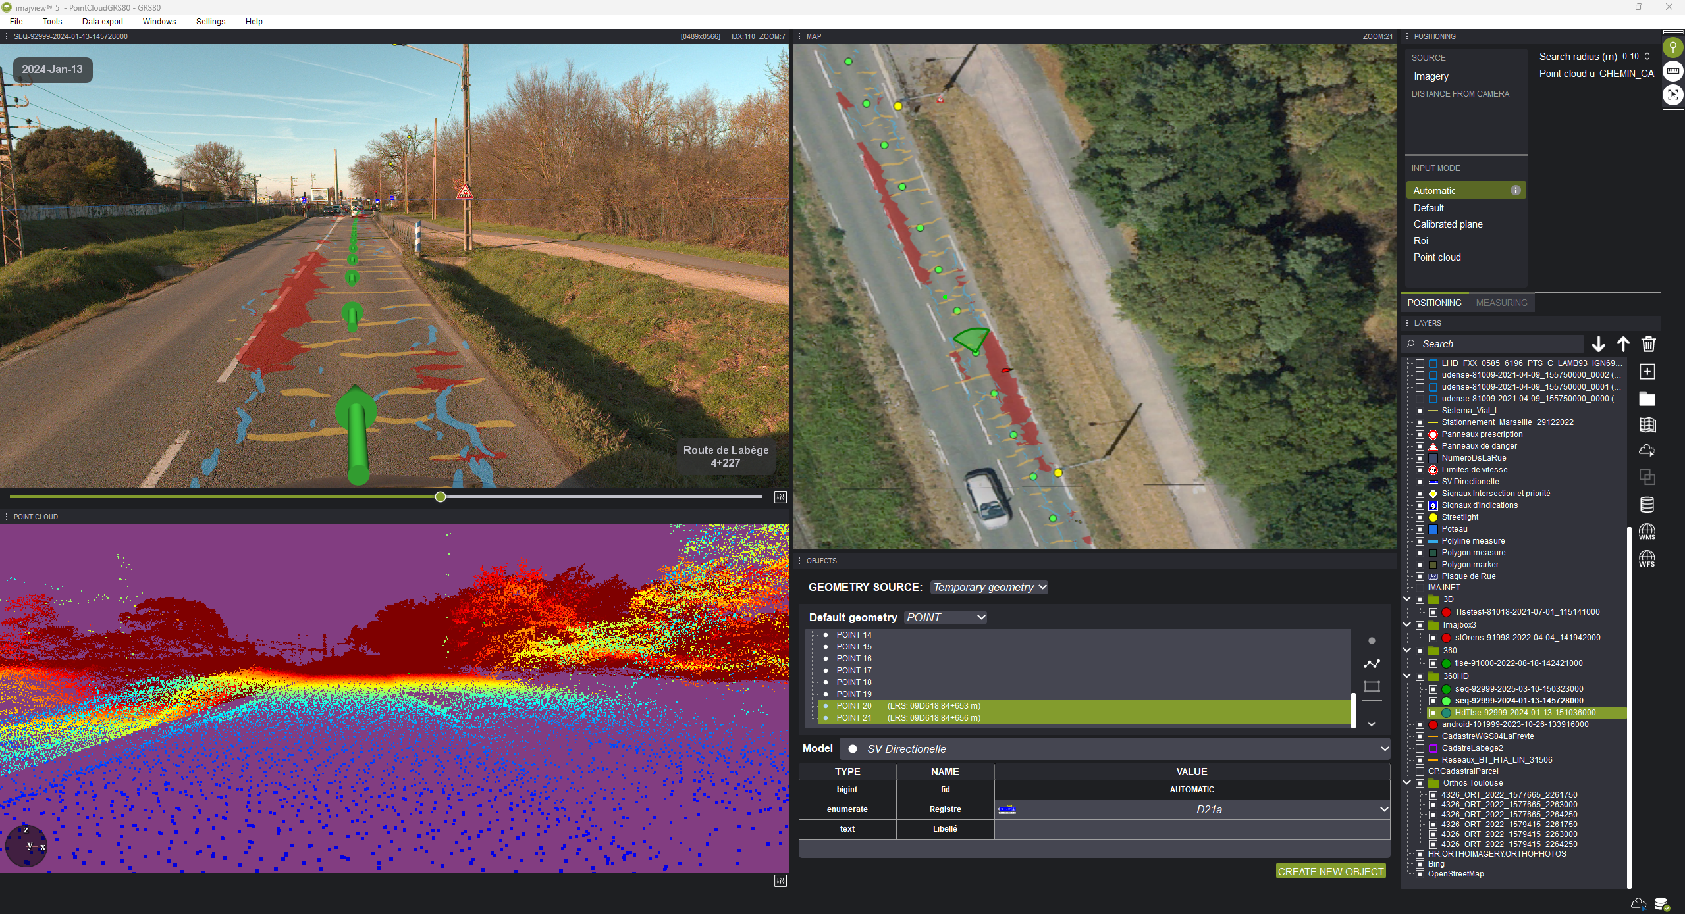Open the Tools menu
Screen dimensions: 1685x914
coord(52,22)
